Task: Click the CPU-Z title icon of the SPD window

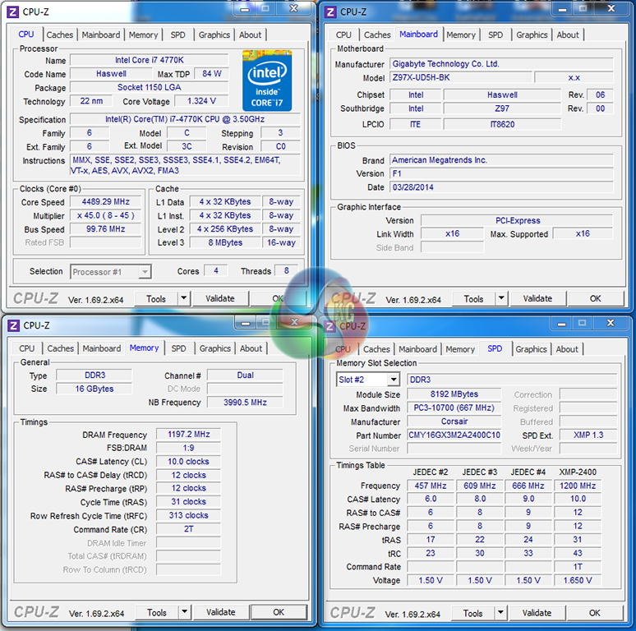Action: [330, 326]
